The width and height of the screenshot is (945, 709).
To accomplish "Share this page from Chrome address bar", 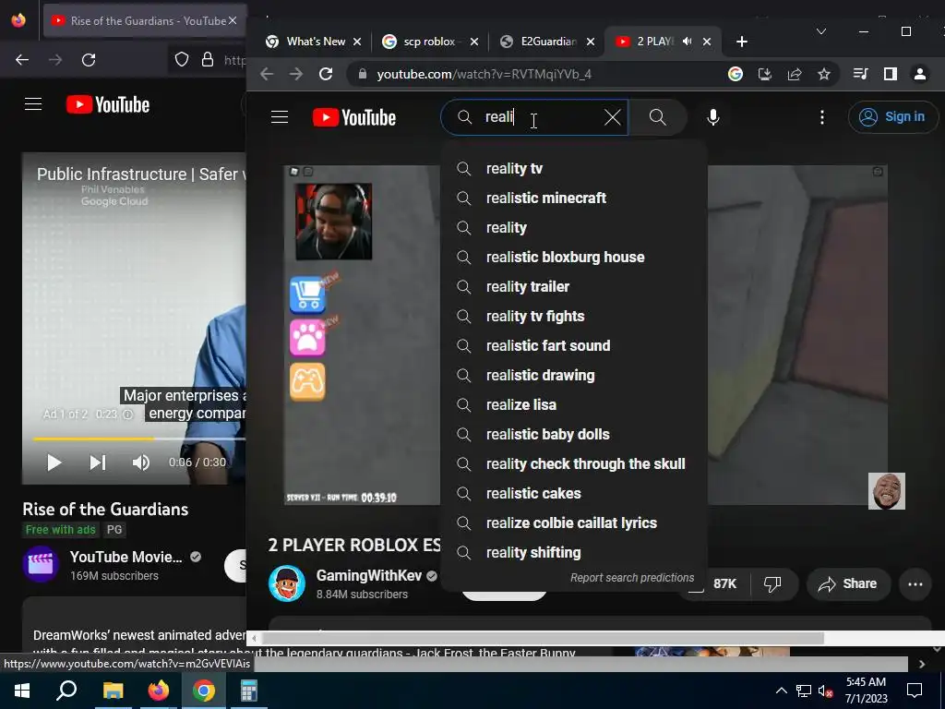I will [795, 74].
